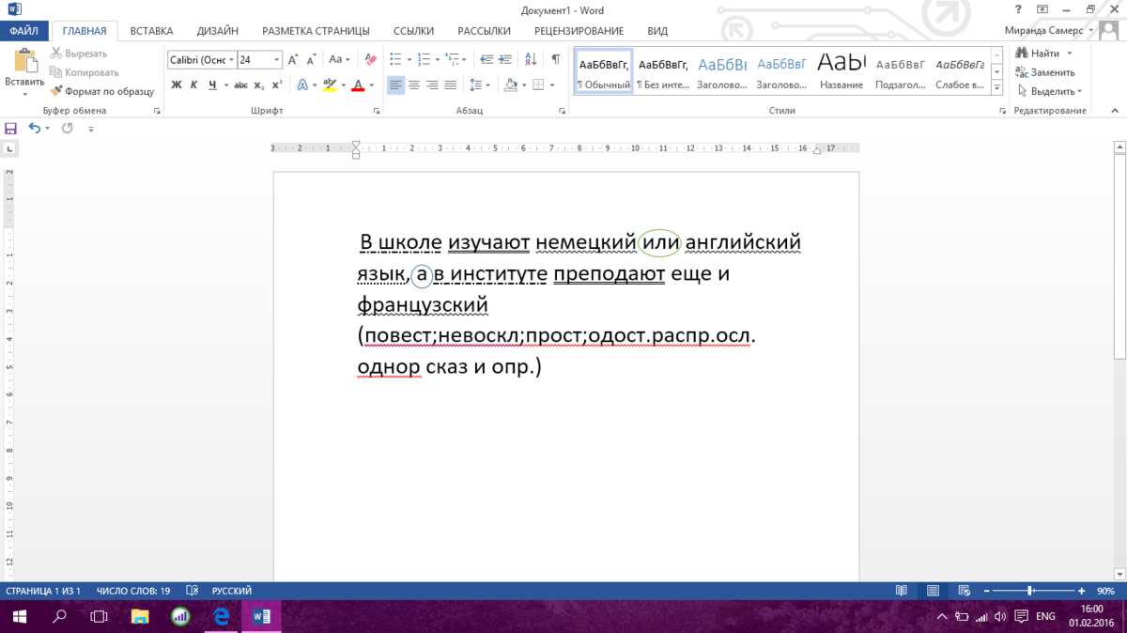Open the font name dropdown (Calibri)
Viewport: 1127px width, 633px height.
(230, 60)
